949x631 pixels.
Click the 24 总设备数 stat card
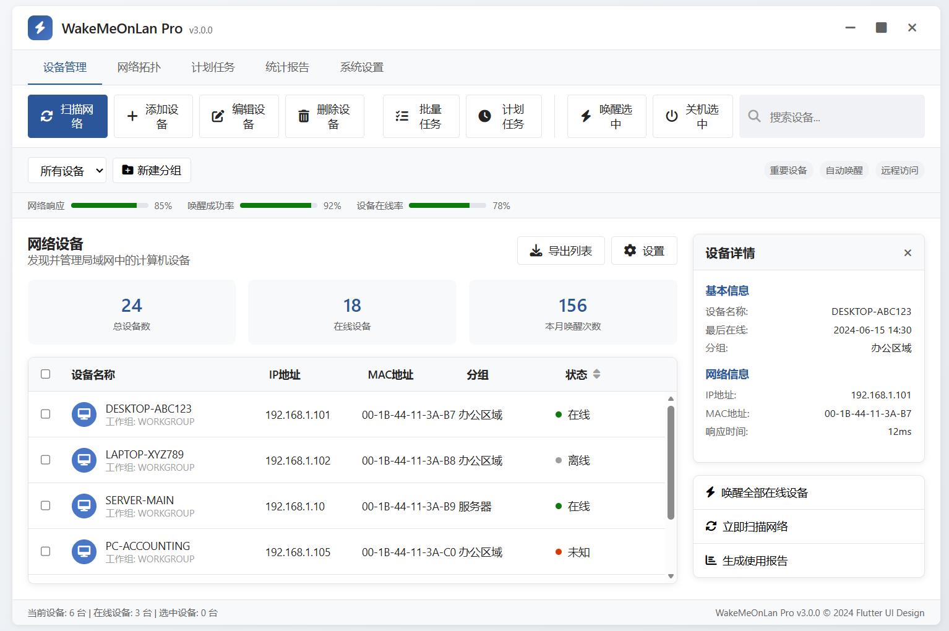(132, 312)
